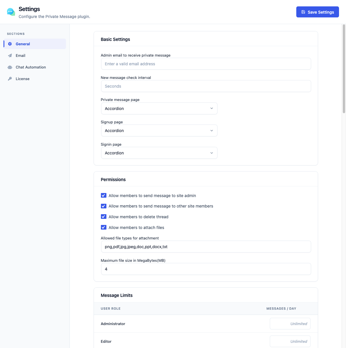Click the Settings page title
The height and width of the screenshot is (348, 346).
29,9
